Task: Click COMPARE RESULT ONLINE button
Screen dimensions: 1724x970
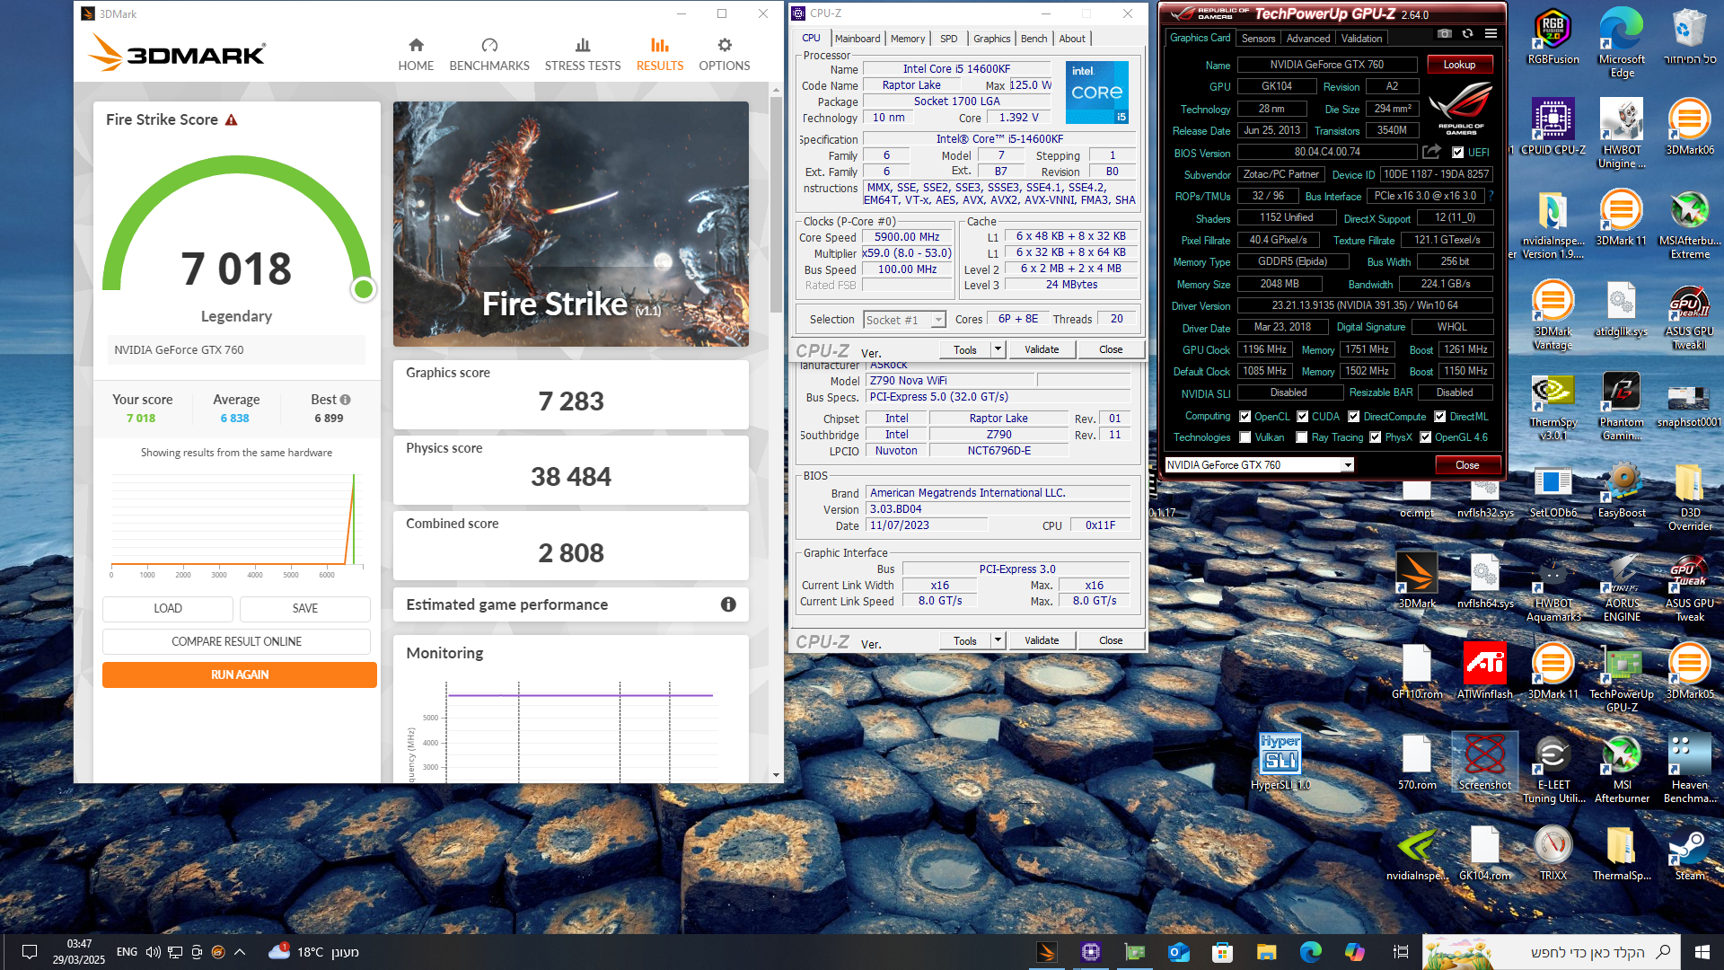Action: pyautogui.click(x=236, y=641)
